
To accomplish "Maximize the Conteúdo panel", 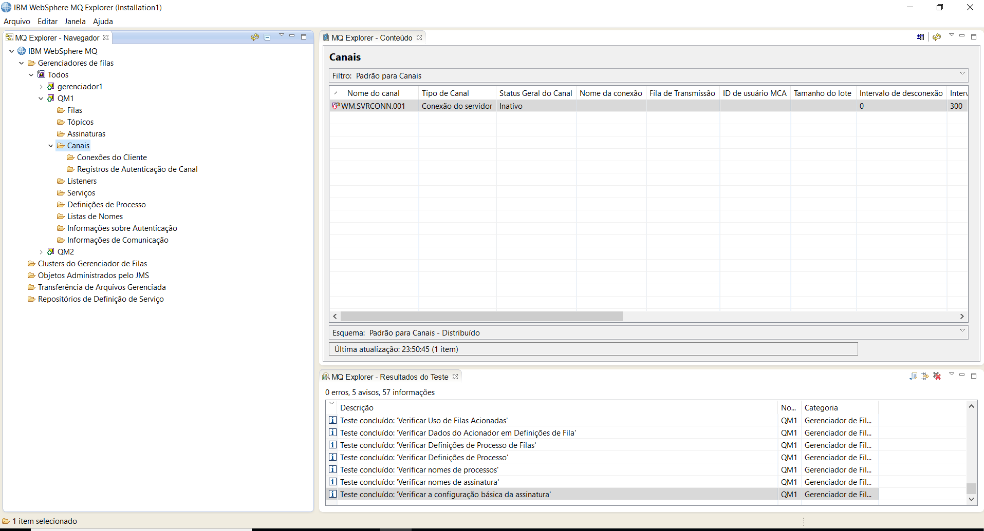I will pyautogui.click(x=974, y=37).
